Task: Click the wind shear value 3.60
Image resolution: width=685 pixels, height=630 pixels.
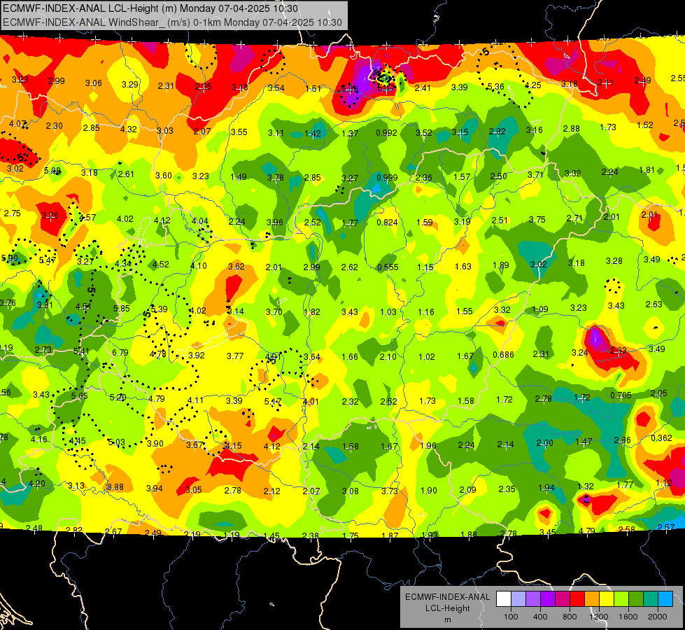Action: 164,175
